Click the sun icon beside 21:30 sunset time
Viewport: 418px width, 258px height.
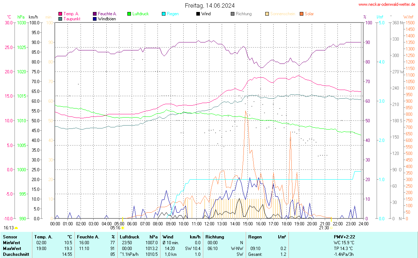(x=331, y=228)
